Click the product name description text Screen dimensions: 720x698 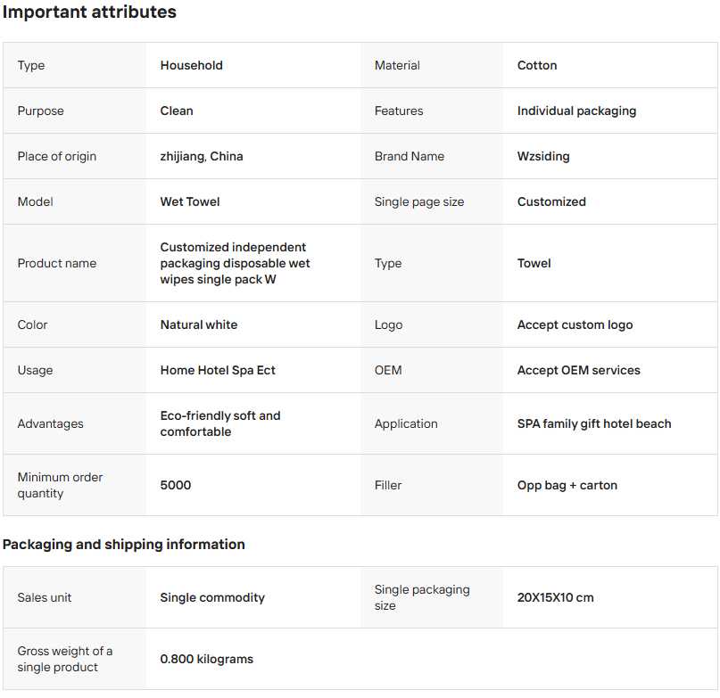tap(236, 263)
